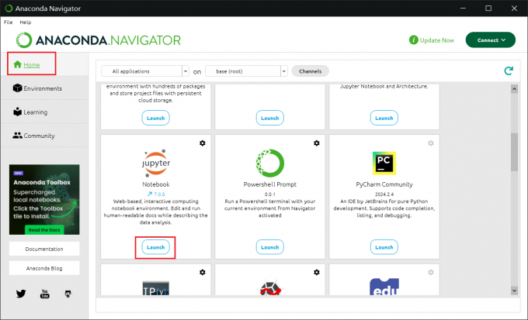Open the YouTube link icon

44,294
